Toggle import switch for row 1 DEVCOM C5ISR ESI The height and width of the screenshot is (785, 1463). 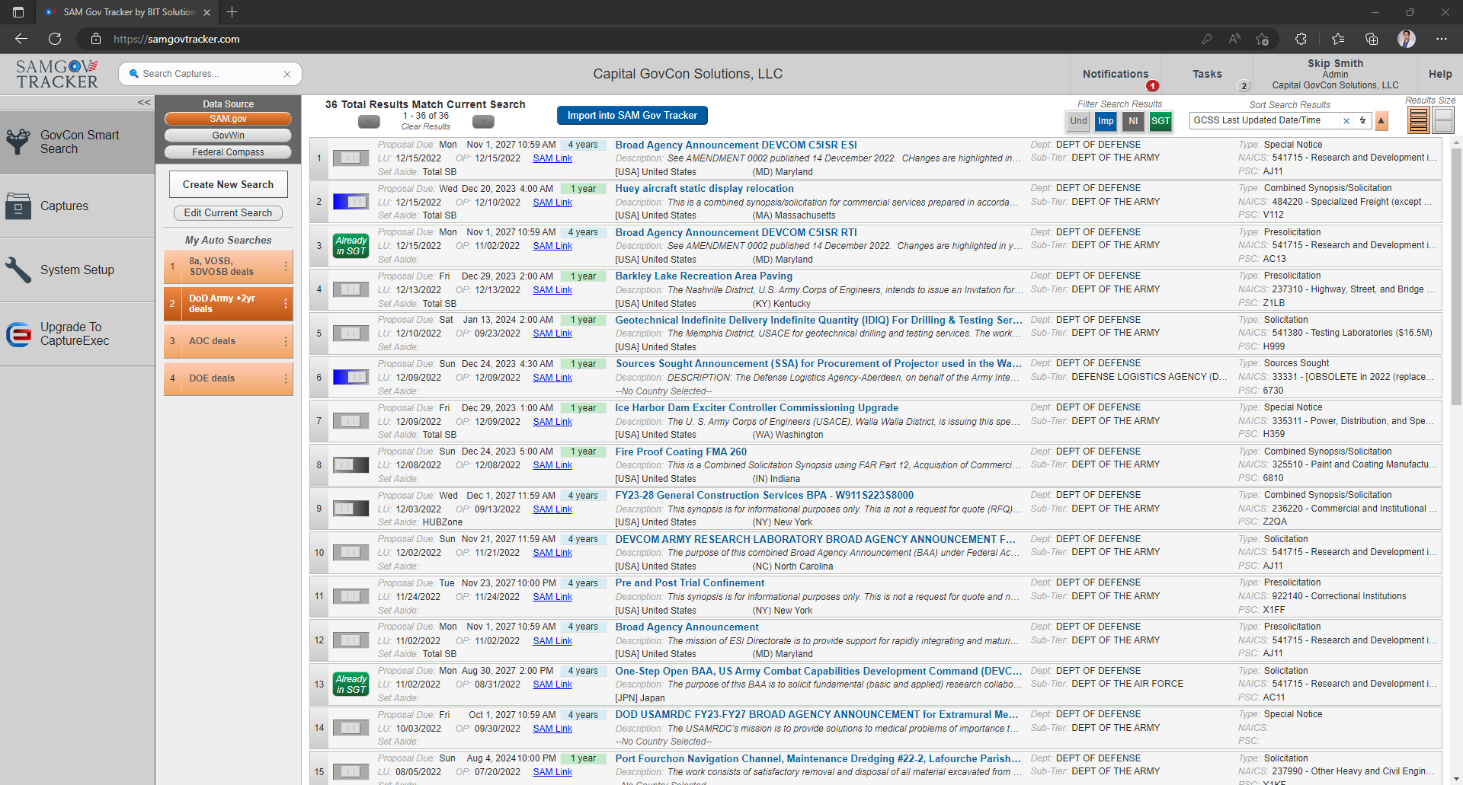tap(351, 158)
